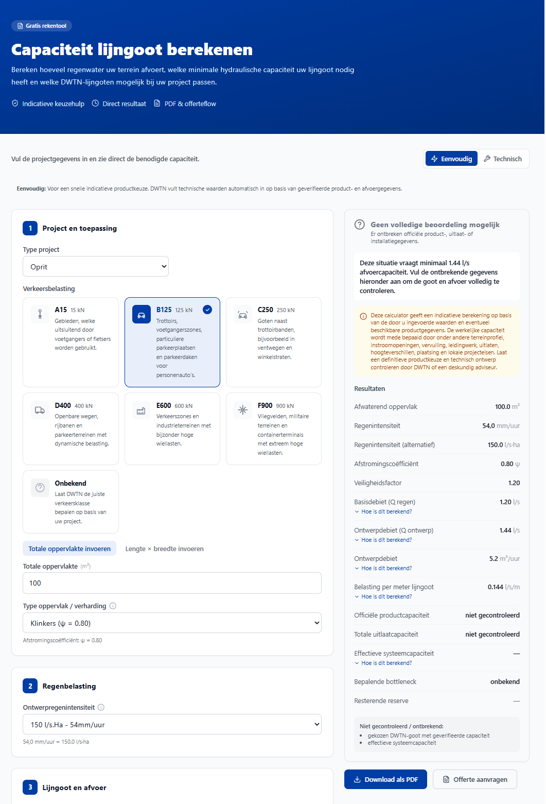The width and height of the screenshot is (546, 804).
Task: Click the car icon of C250 card
Action: (x=243, y=314)
